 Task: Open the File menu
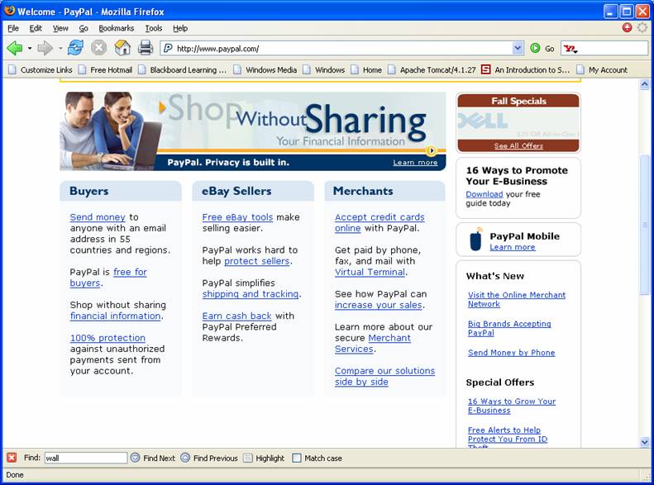pos(13,28)
